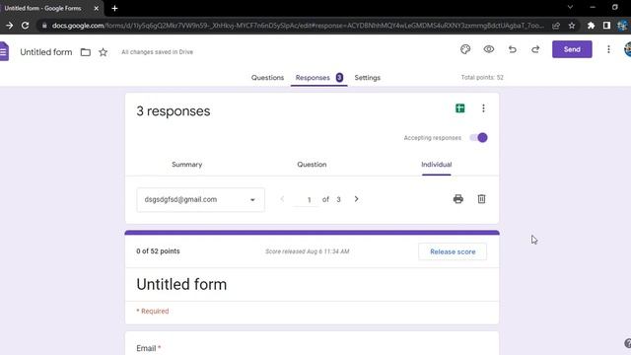
Task: Open a new browser tab
Action: (x=114, y=8)
